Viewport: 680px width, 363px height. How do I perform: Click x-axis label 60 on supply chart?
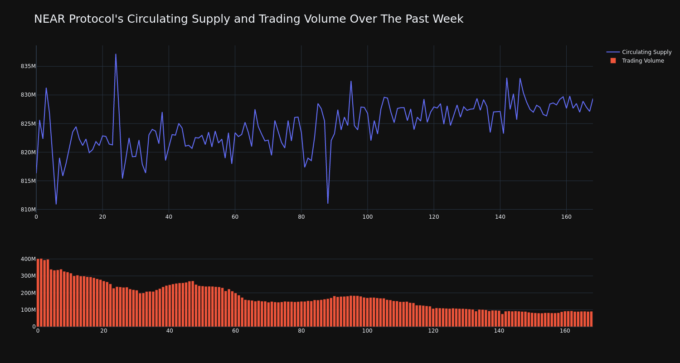pos(235,217)
